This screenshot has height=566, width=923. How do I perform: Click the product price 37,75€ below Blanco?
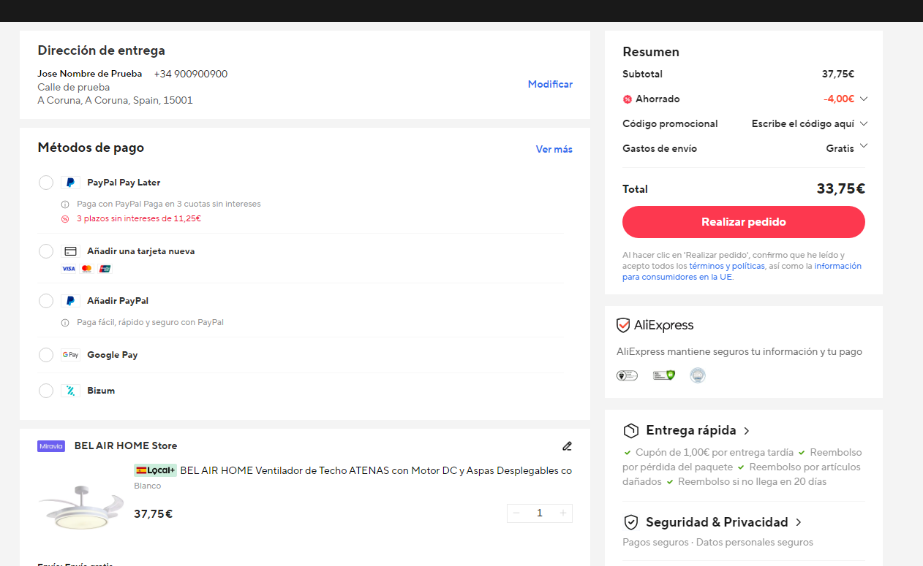pyautogui.click(x=154, y=514)
